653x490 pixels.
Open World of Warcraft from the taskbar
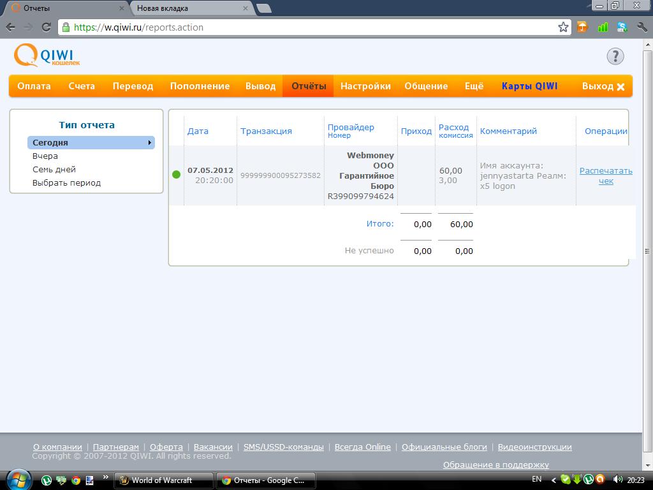click(x=161, y=480)
